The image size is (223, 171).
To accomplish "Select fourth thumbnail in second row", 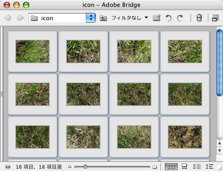I will pyautogui.click(x=185, y=94).
